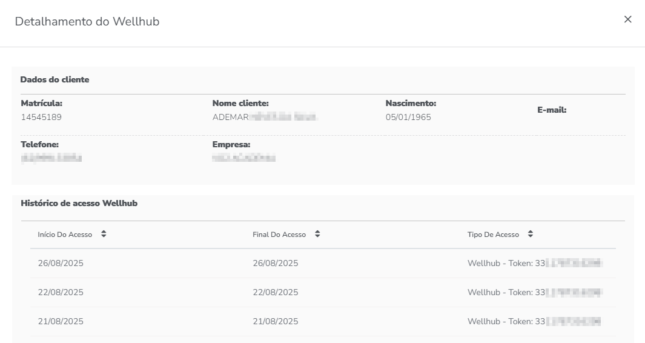Click the Tipo De Acesso header label
This screenshot has height=343, width=645.
493,235
